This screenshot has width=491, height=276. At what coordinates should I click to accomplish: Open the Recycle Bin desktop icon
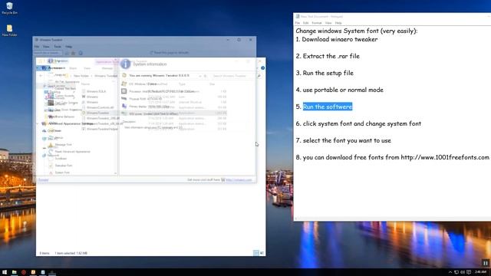tap(9, 8)
